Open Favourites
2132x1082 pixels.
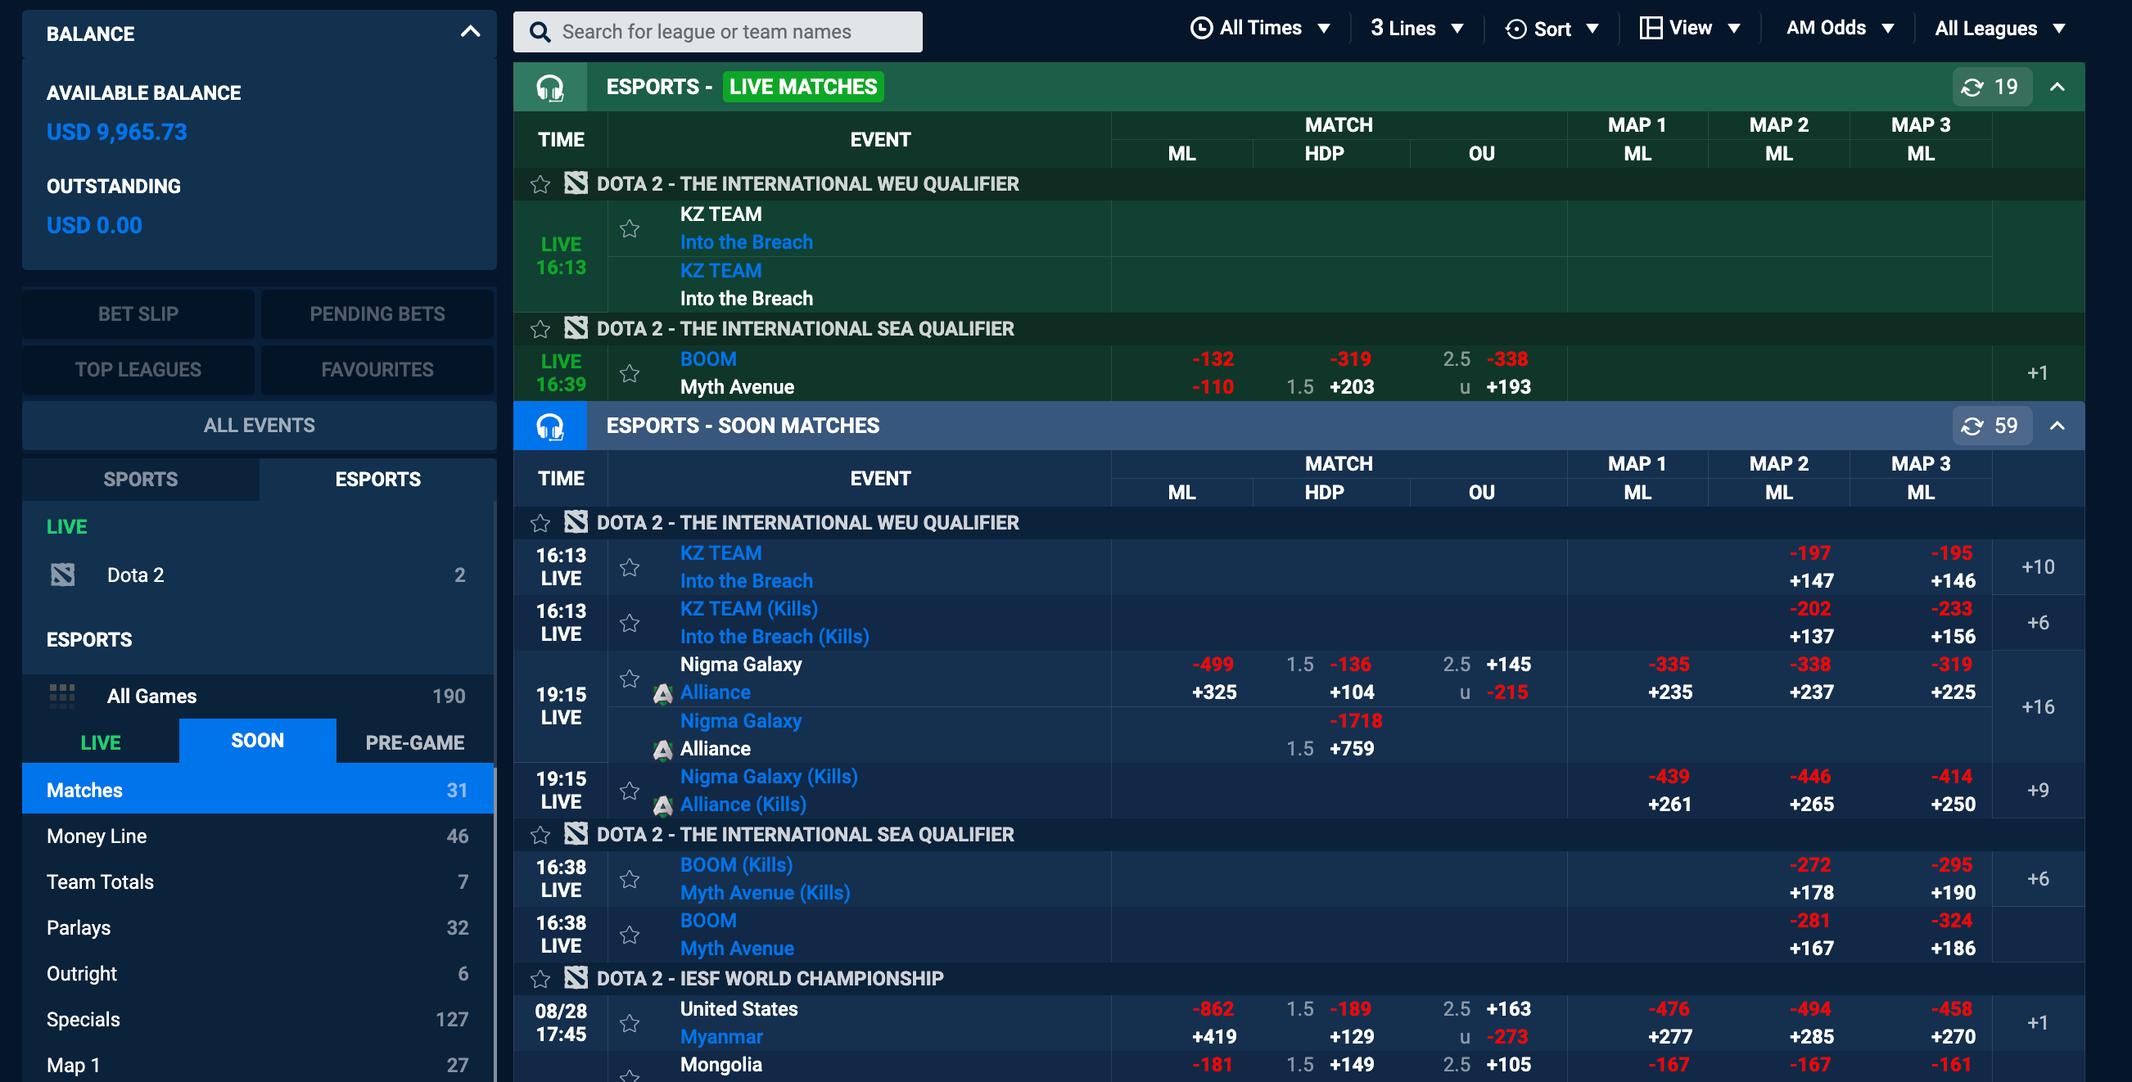377,369
